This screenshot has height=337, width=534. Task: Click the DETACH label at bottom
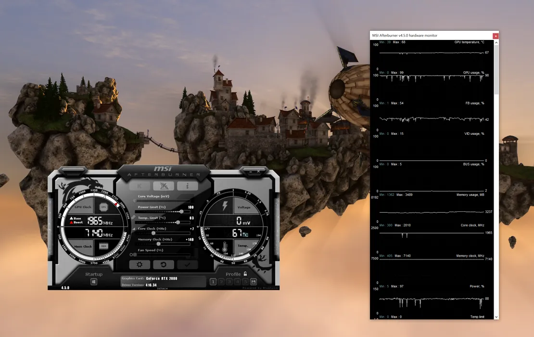[x=163, y=288]
